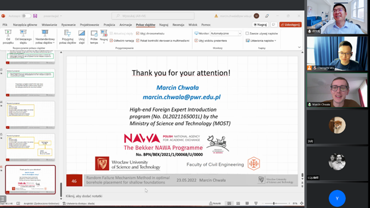
Task: Open the Narzędzia główne tab
Action: [25, 25]
